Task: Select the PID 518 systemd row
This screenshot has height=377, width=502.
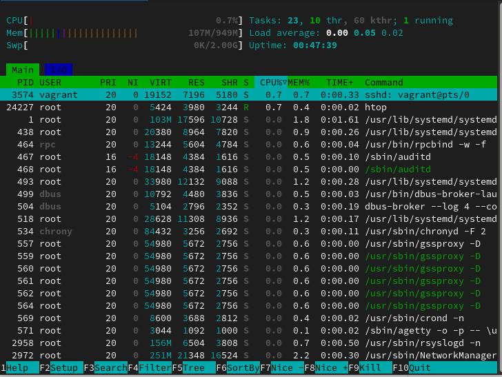Action: (248, 219)
